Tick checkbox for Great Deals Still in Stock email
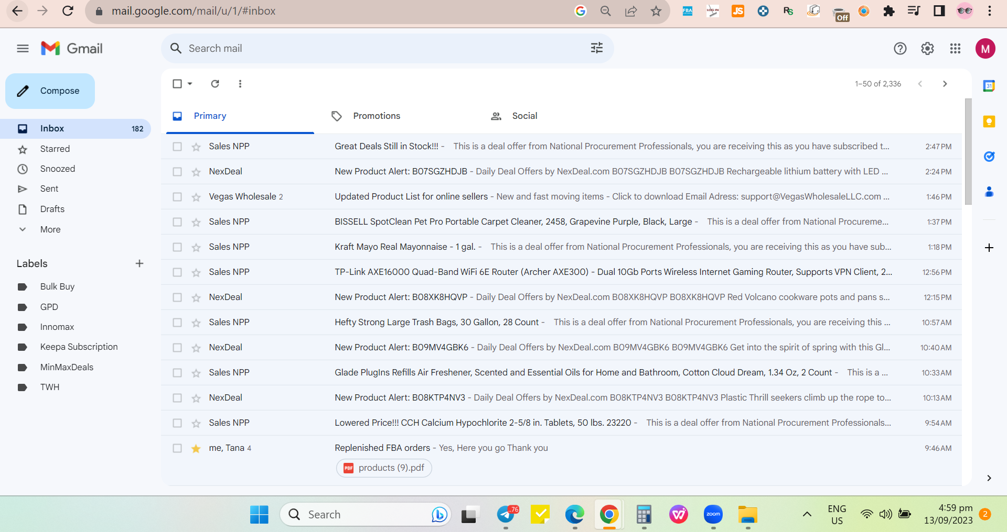 [x=177, y=147]
